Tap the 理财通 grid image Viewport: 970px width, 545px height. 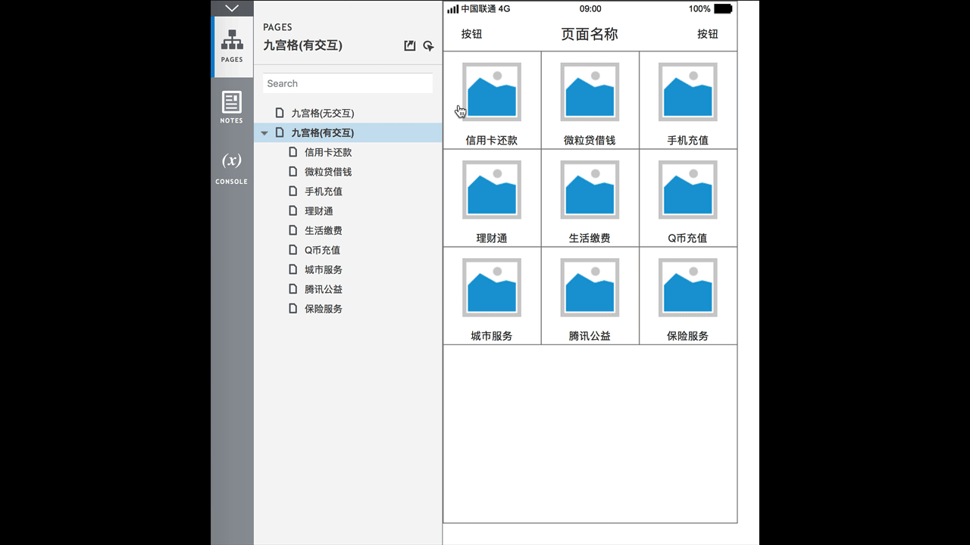click(x=492, y=189)
